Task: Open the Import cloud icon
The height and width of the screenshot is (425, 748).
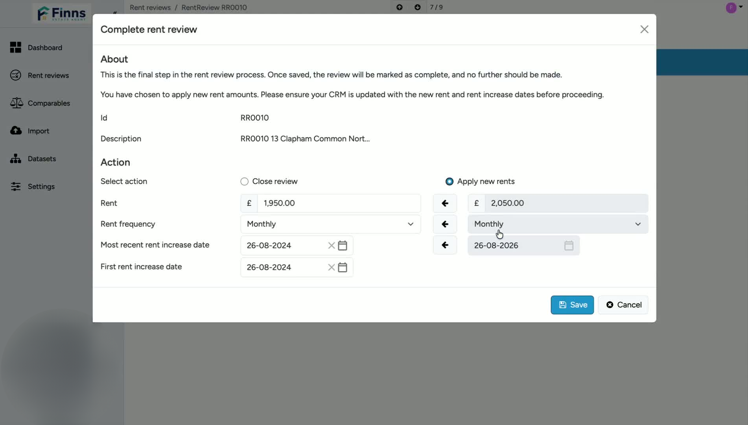Action: point(16,131)
